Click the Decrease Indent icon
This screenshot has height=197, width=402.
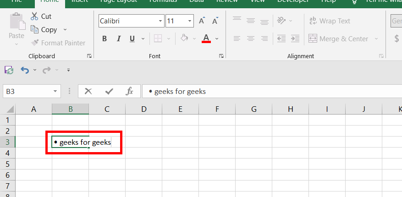pos(281,38)
